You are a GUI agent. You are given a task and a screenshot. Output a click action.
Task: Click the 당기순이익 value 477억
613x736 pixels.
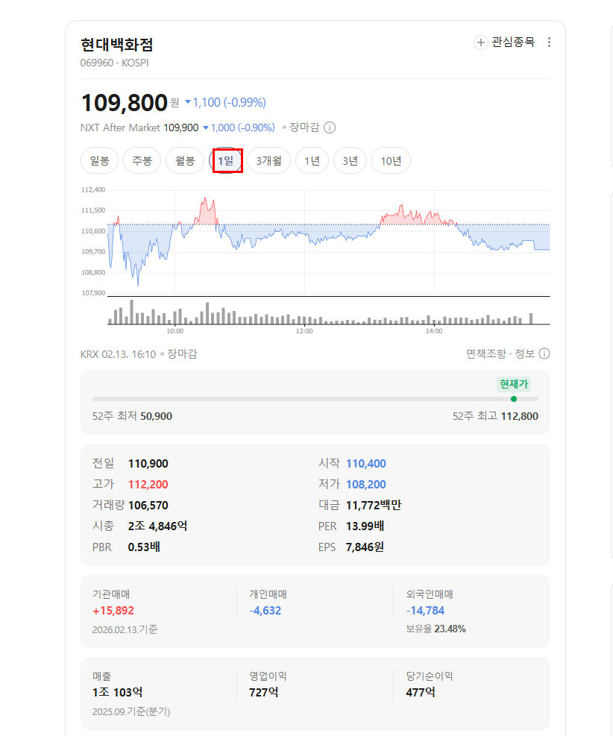[x=421, y=692]
